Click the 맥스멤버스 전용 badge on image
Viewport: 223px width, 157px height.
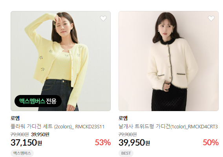pos(38,101)
